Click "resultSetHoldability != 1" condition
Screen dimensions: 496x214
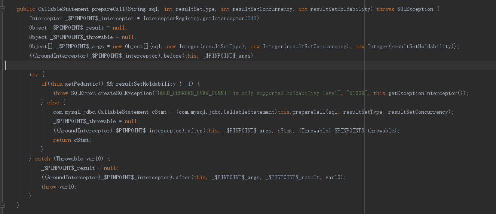click(153, 84)
